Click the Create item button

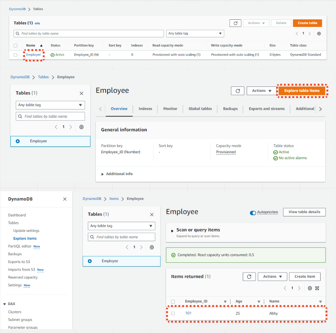305,277
